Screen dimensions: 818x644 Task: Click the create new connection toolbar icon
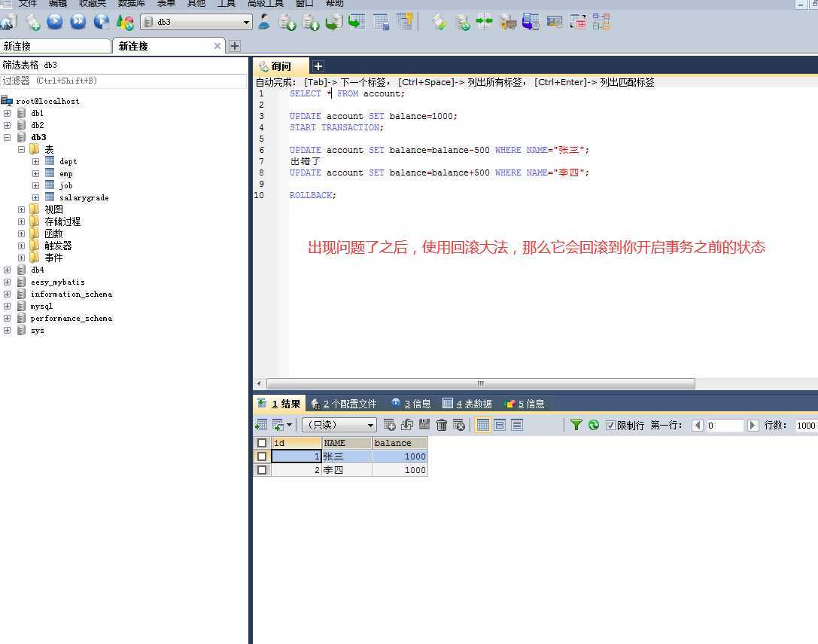click(9, 22)
